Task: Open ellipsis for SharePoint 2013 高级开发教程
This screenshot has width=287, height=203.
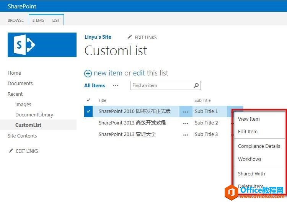Action: 186,123
